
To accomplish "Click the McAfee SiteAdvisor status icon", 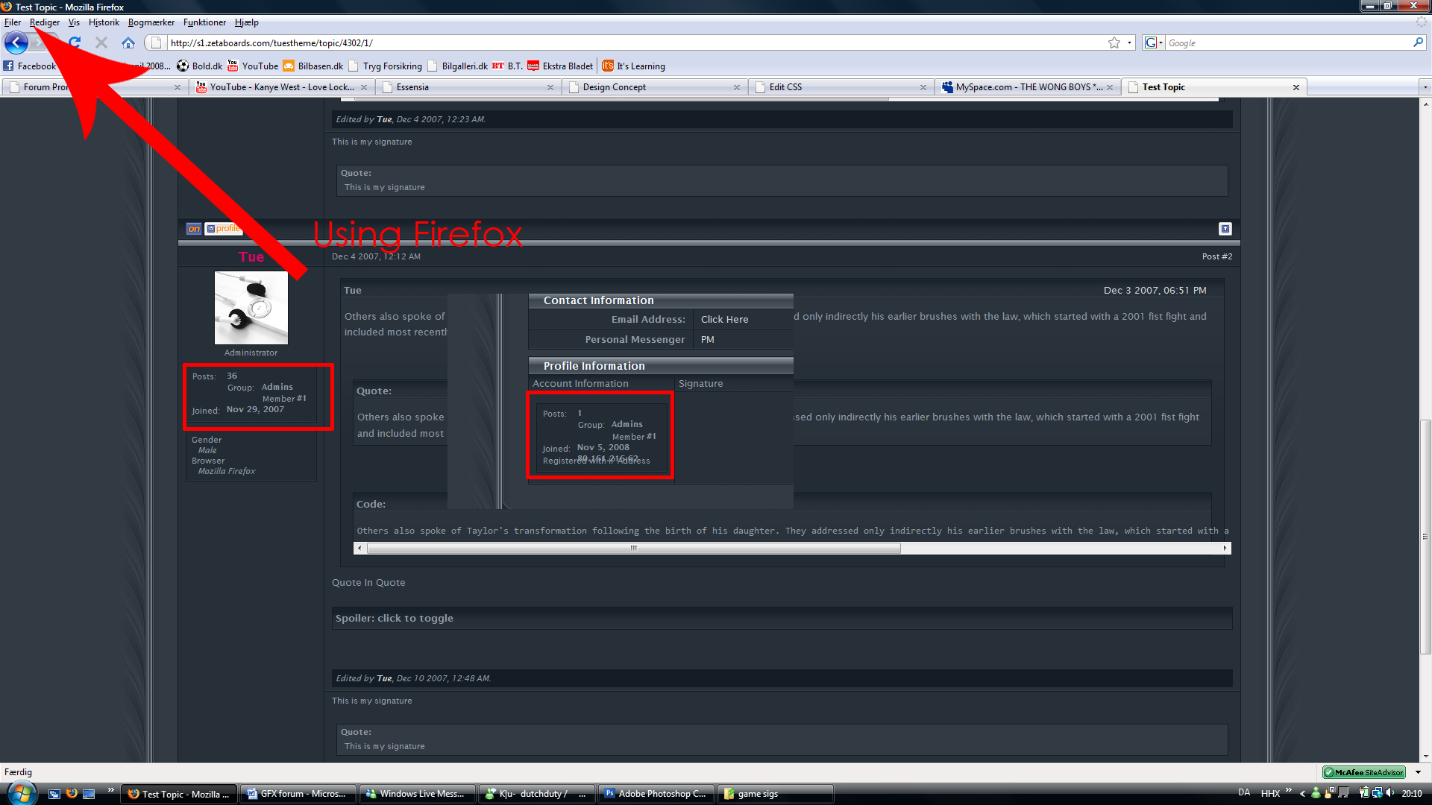I will point(1363,772).
